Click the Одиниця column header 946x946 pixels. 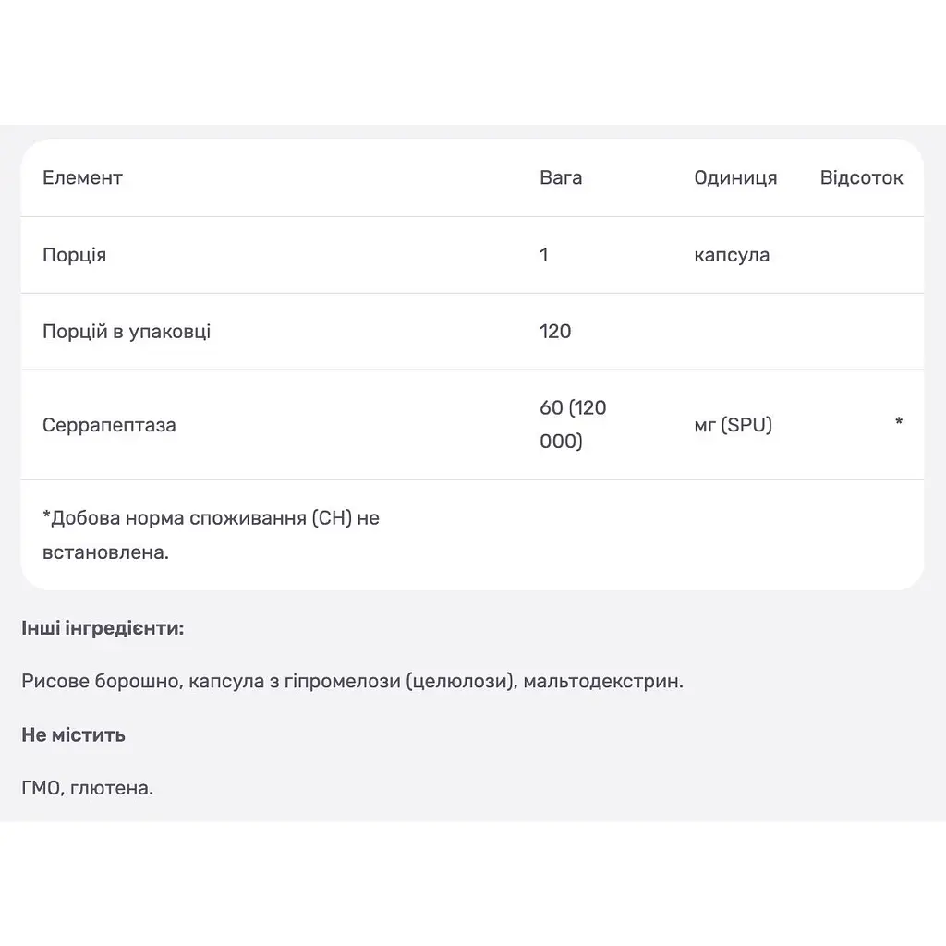pos(735,178)
